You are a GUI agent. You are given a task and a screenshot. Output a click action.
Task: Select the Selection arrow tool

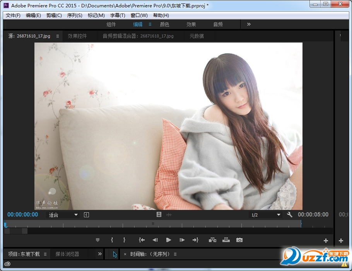click(115, 254)
